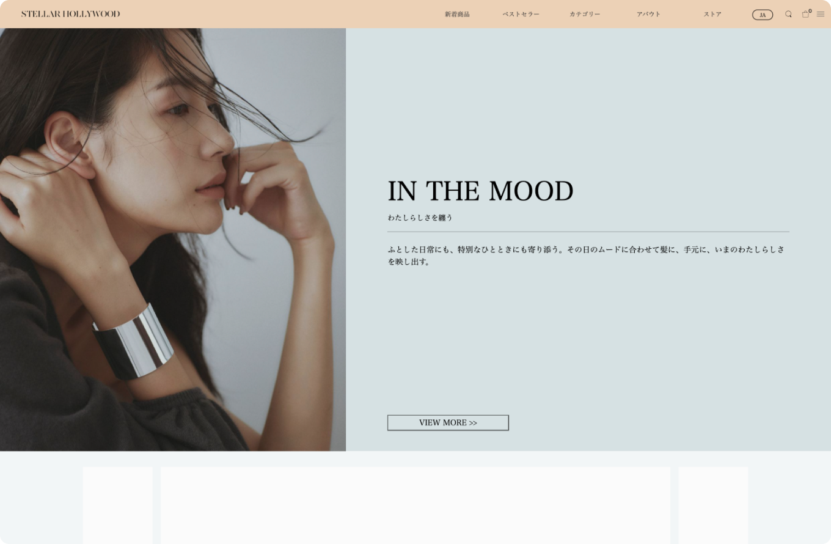The height and width of the screenshot is (544, 831).
Task: Click the ふとした日常にも description paragraph
Action: (587, 255)
